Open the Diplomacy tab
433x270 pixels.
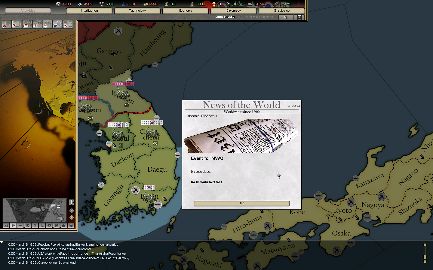[234, 10]
